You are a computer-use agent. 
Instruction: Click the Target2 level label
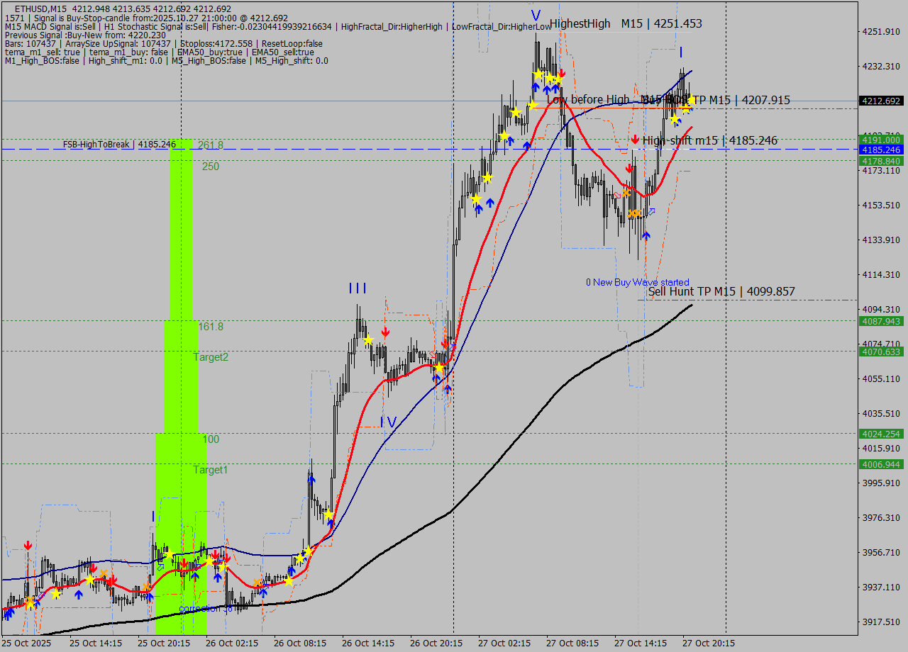coord(211,357)
